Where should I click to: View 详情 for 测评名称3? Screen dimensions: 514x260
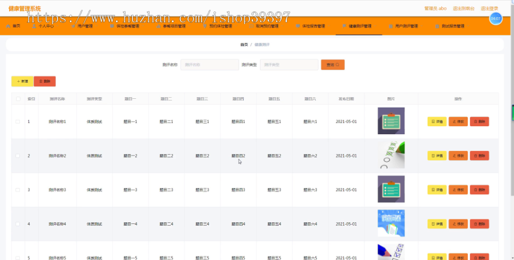point(437,190)
